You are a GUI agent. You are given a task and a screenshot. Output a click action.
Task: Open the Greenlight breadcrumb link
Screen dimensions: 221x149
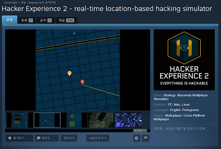click(10, 2)
